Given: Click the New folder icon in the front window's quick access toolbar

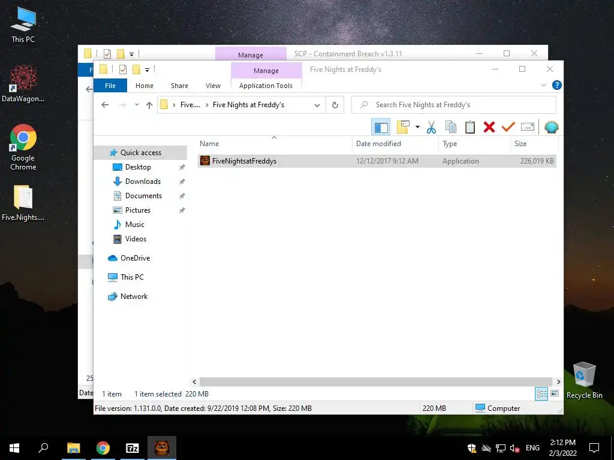Looking at the screenshot, I should 136,69.
